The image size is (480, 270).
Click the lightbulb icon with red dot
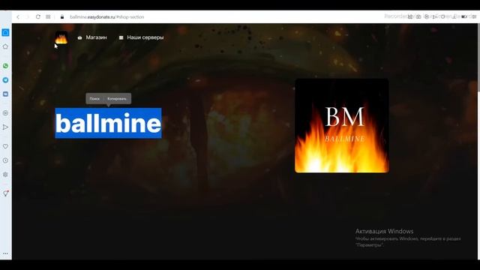coord(5,193)
